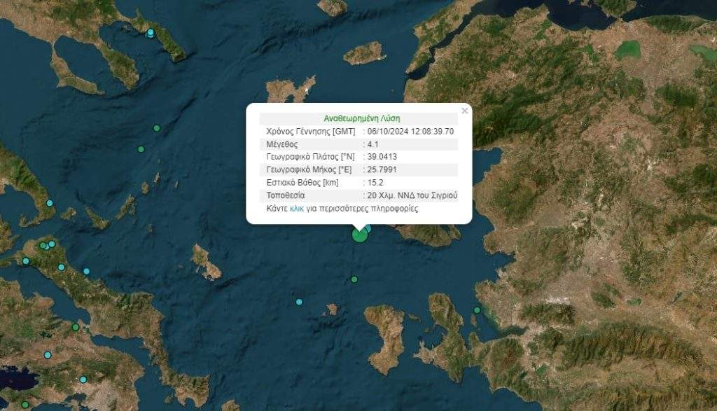Select origin time 06/10/2024 12:08:39.70 text
The width and height of the screenshot is (717, 411).
pyautogui.click(x=410, y=131)
